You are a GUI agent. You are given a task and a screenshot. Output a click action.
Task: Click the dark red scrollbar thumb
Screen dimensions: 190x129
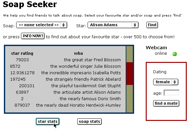point(130,74)
